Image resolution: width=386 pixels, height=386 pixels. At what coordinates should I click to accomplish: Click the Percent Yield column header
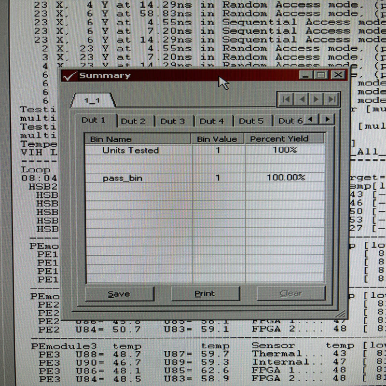pos(284,138)
